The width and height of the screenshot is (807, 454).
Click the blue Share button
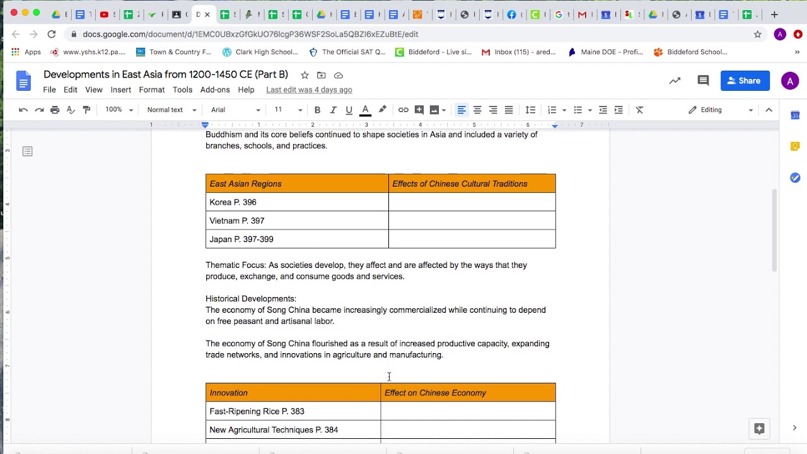745,81
